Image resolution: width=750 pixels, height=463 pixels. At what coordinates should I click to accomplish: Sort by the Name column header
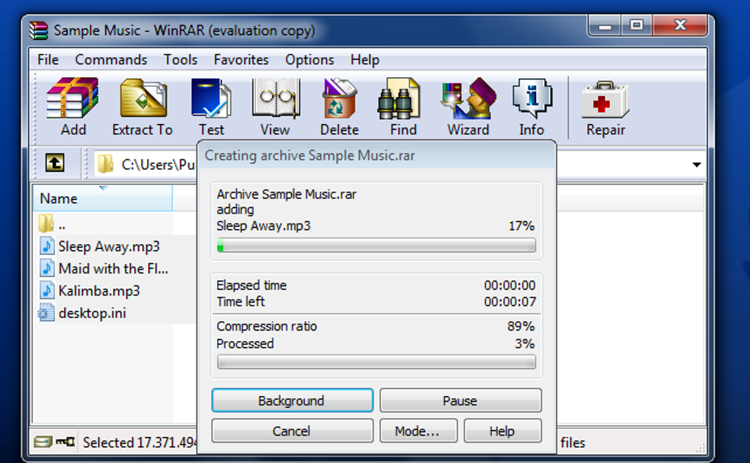coord(102,198)
